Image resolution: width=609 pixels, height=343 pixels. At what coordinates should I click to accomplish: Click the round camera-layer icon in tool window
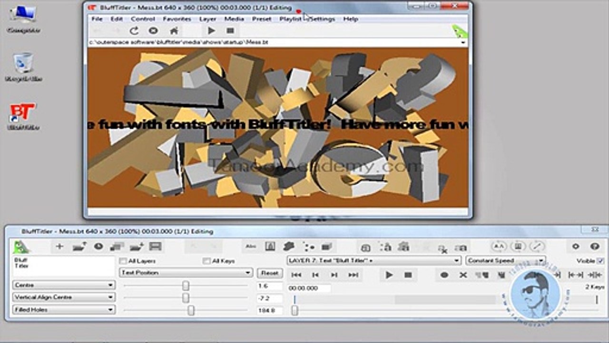click(98, 246)
